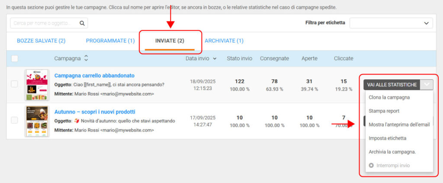The height and width of the screenshot is (183, 443).
Task: Check the Campagna carrello abbandonato checkbox
Action: [15, 84]
